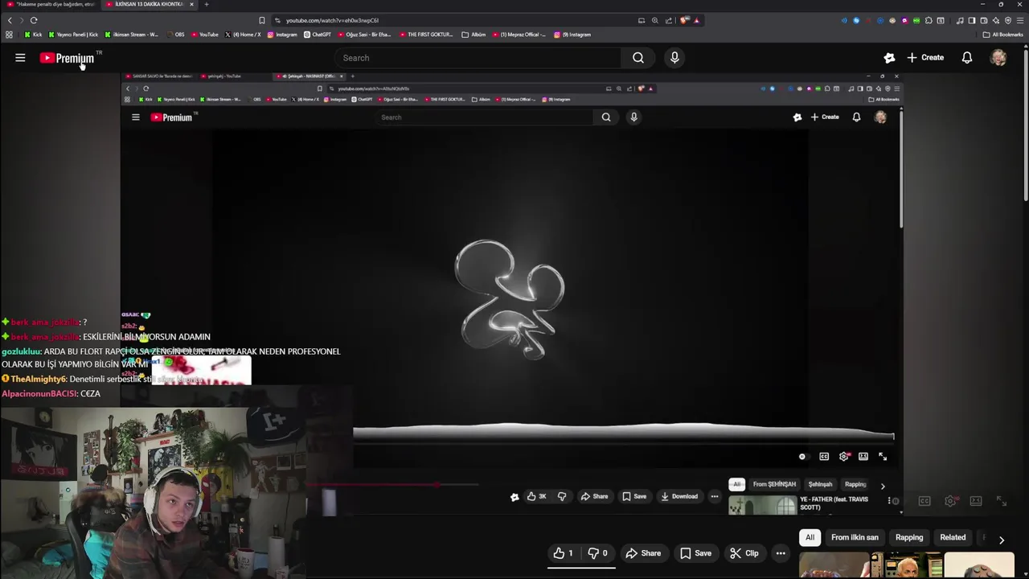
Task: Open the browser apps grid icon
Action: pos(9,35)
